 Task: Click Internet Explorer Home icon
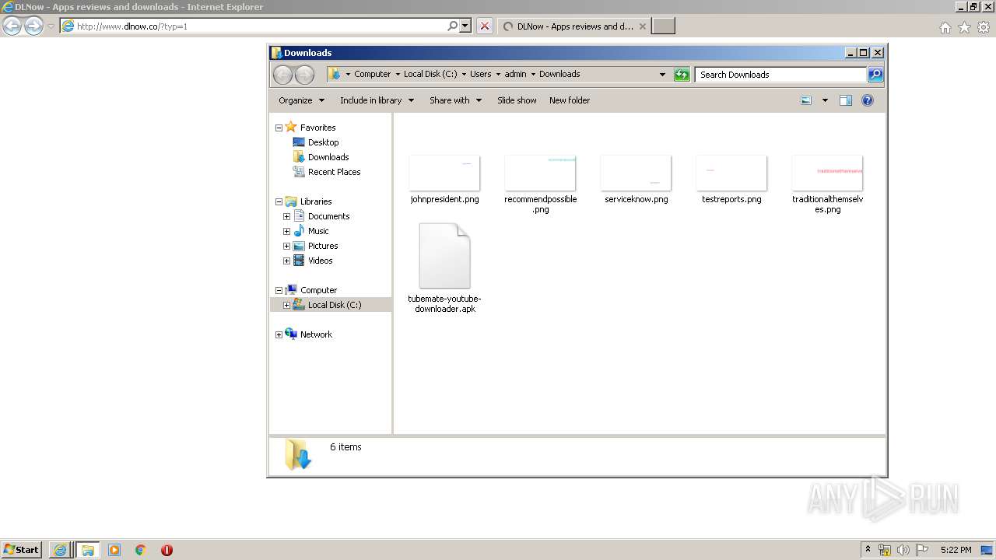coord(945,27)
